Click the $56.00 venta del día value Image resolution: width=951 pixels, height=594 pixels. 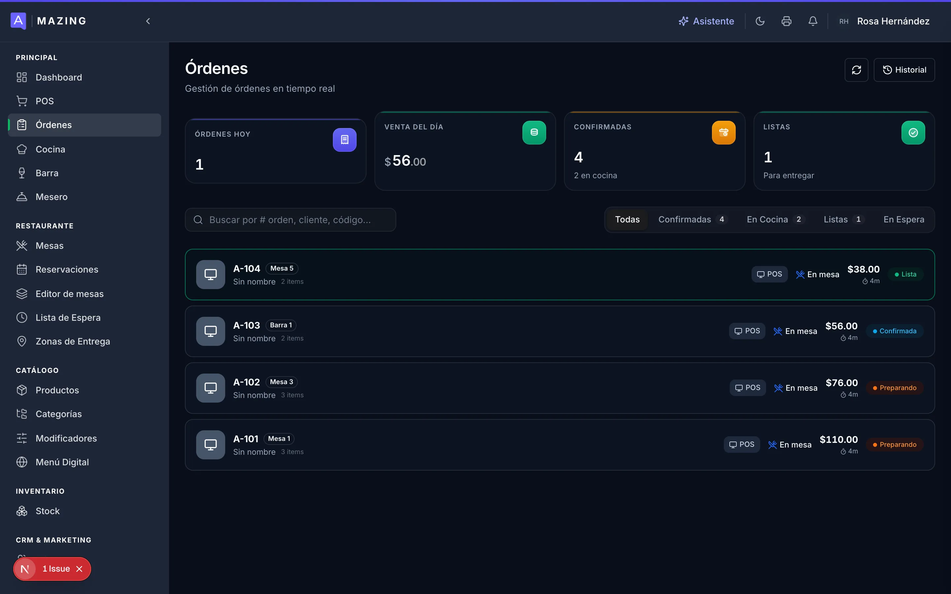point(405,161)
